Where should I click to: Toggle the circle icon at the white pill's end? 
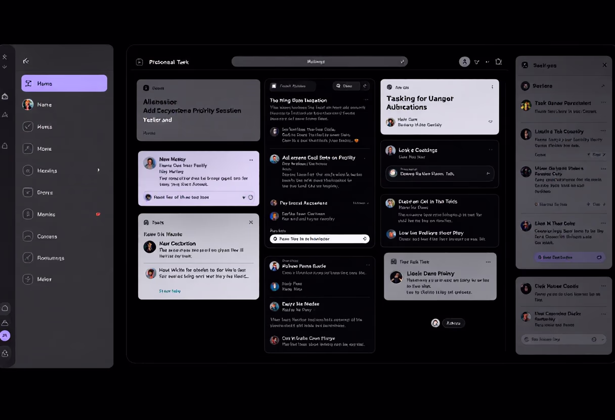pos(365,239)
